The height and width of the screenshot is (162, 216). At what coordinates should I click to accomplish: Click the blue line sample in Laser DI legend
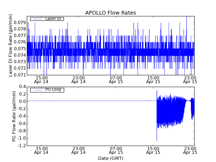click(37, 19)
